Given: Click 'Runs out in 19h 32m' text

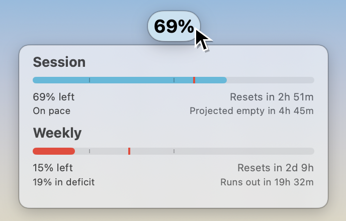Looking at the screenshot, I should point(267,182).
